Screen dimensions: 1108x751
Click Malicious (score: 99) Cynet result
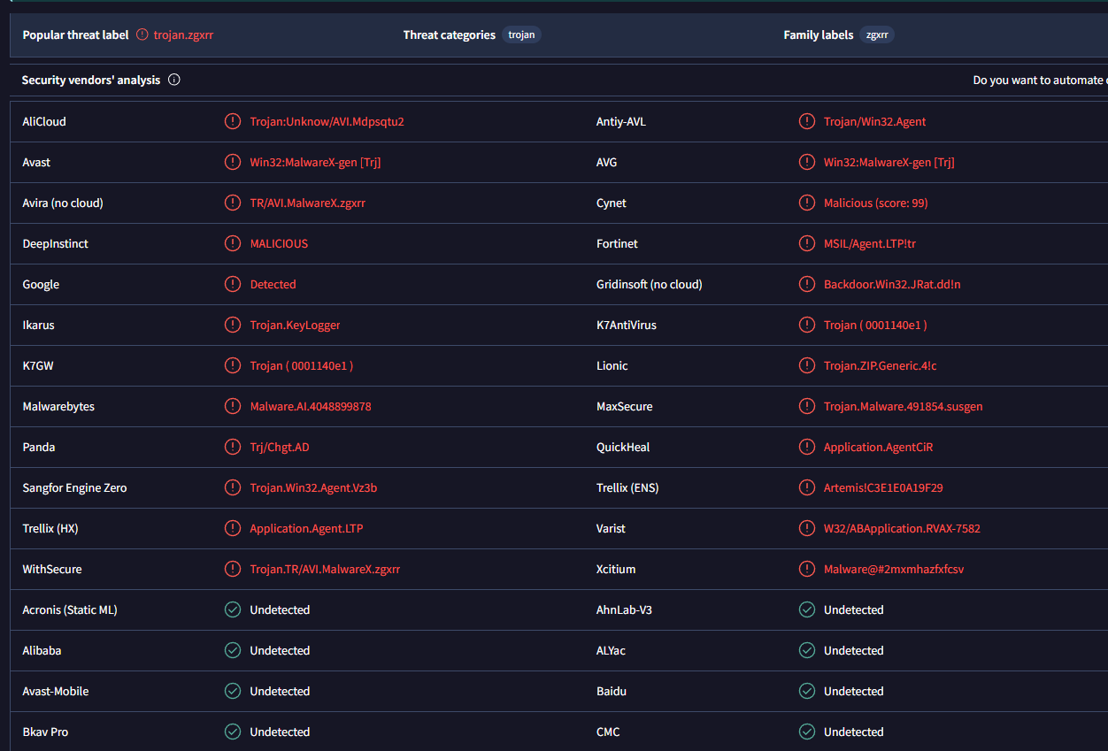point(875,203)
